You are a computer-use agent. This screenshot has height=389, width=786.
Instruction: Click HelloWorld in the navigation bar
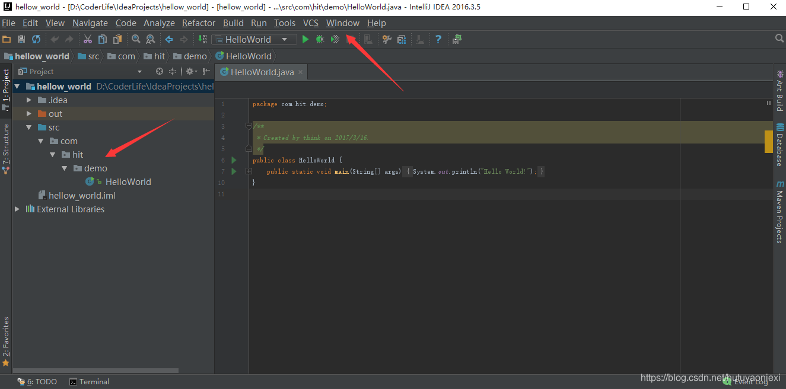(x=244, y=56)
